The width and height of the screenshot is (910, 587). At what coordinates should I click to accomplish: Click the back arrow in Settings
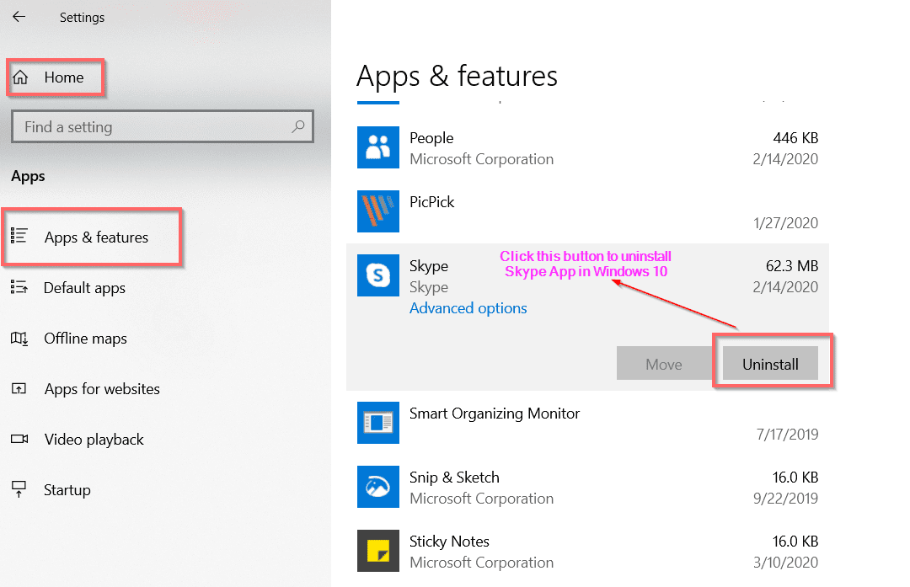click(x=19, y=17)
